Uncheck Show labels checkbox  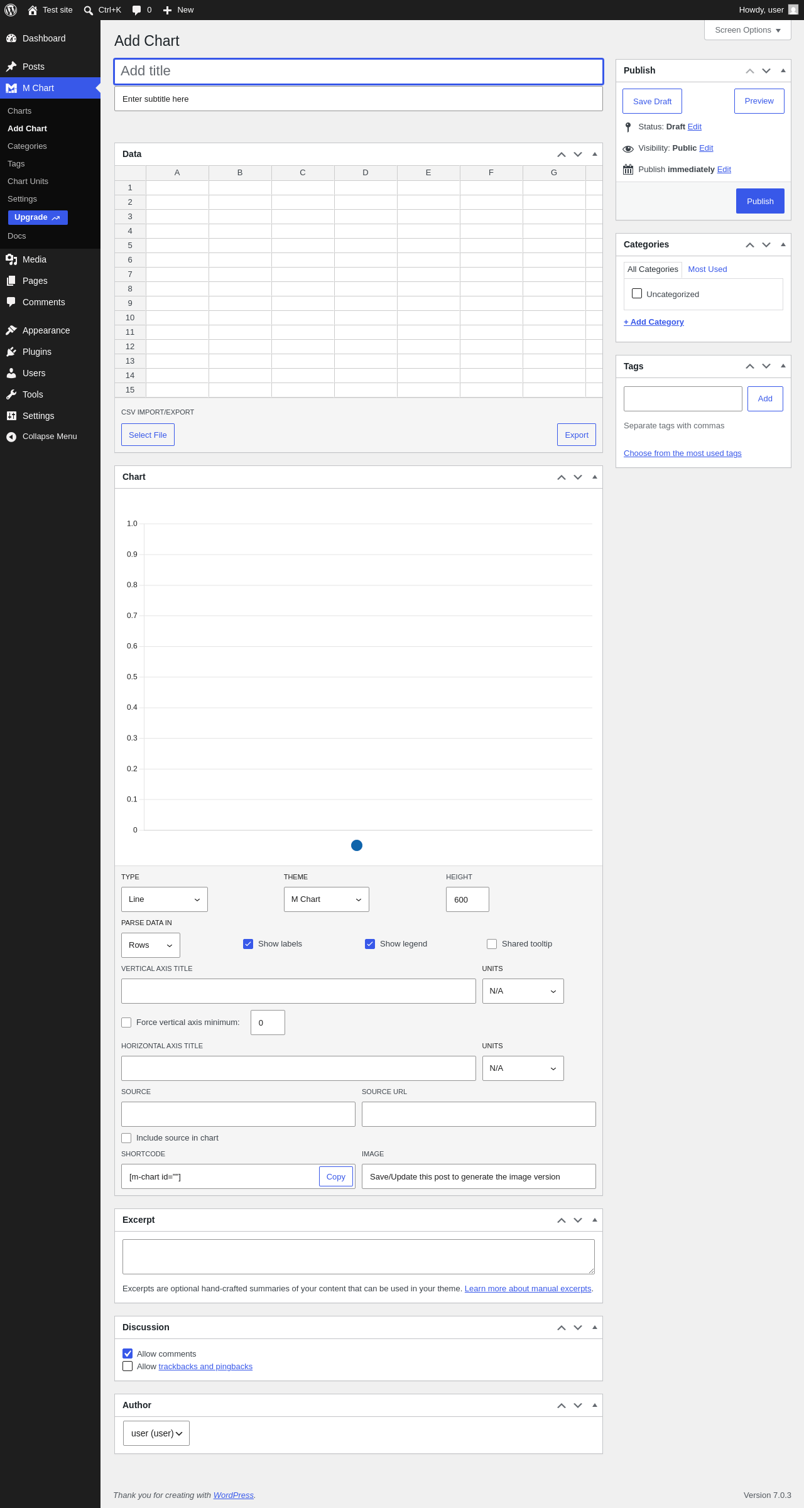248,944
